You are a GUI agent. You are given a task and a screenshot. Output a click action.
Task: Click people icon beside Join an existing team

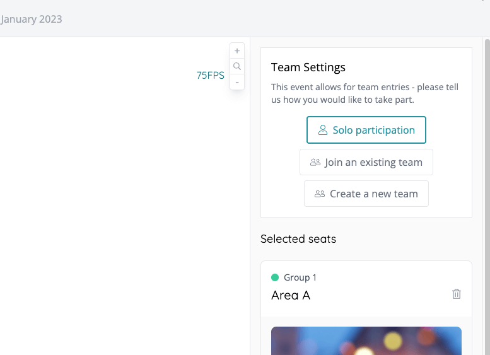click(315, 162)
